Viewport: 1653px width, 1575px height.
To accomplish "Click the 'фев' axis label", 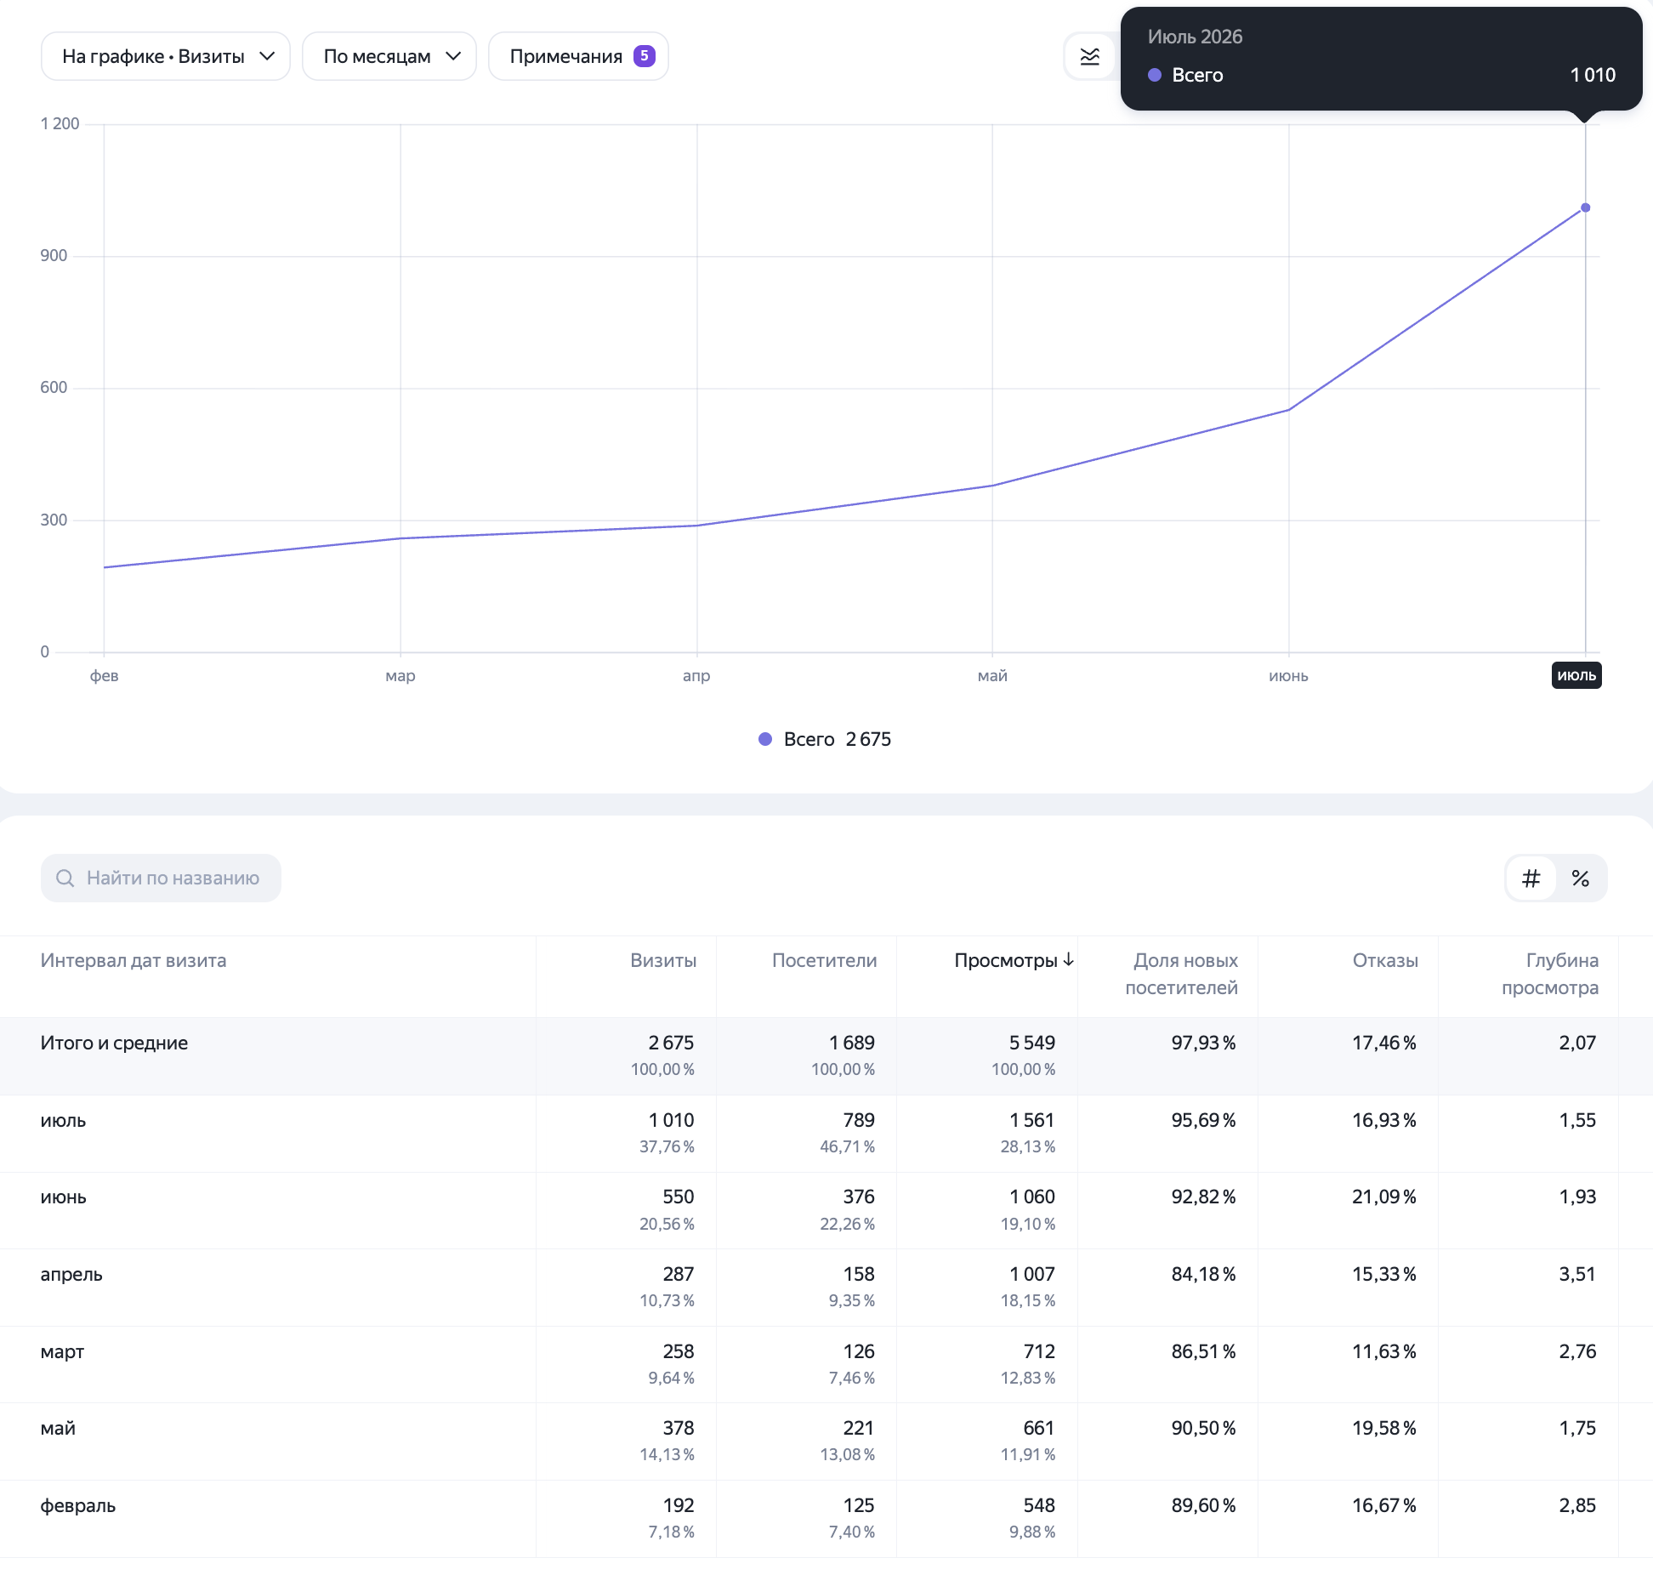I will [x=105, y=675].
